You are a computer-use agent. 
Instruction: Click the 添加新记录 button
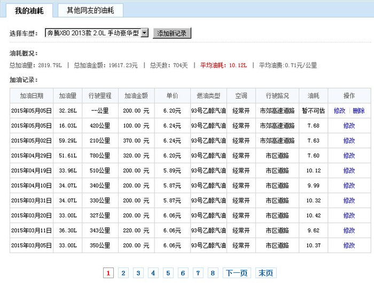(x=172, y=33)
